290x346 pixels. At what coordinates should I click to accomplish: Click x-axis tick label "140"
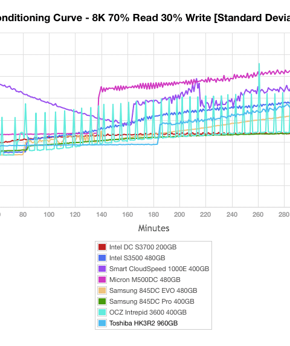coord(101,214)
